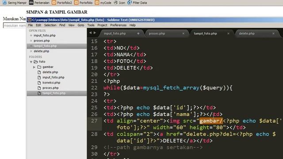Viewport: 283px width, 159px height.
Task: Select the foto folder icon
Action: (36, 62)
